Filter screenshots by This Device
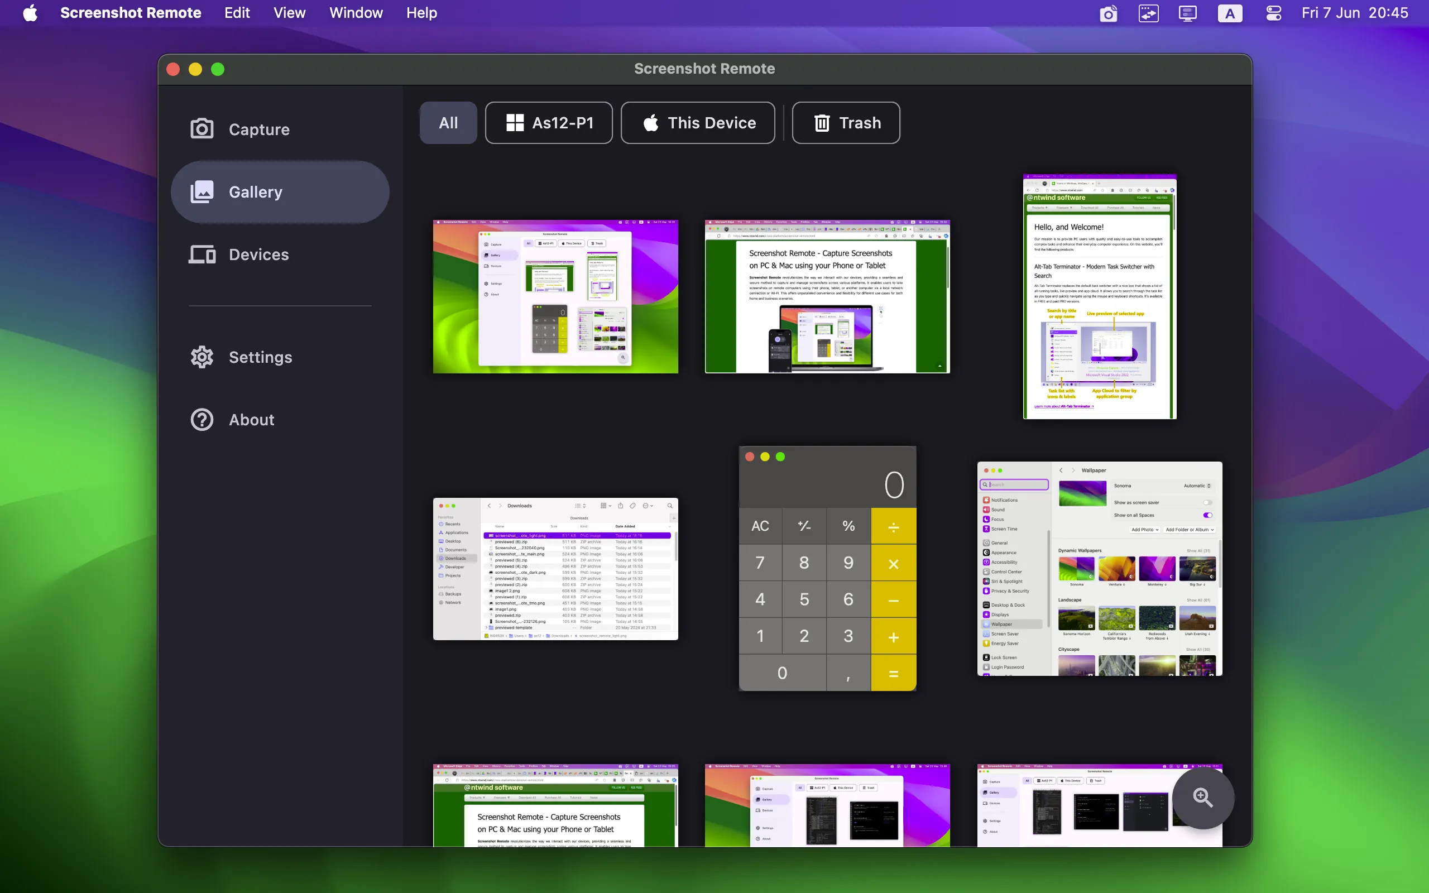 pos(699,122)
